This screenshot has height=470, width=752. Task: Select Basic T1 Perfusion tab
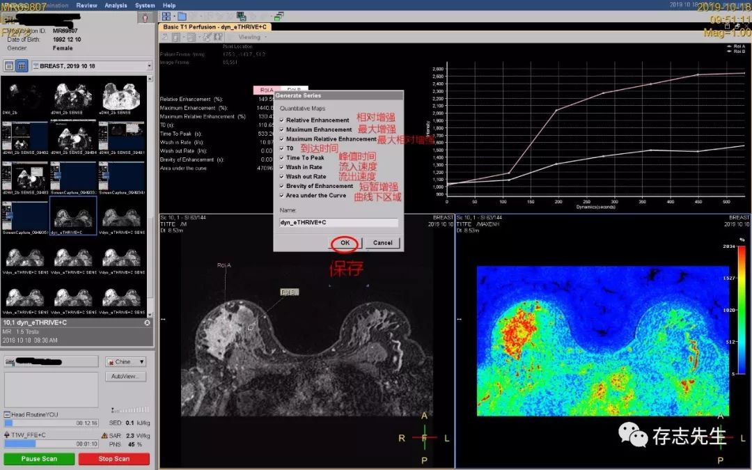[x=215, y=26]
